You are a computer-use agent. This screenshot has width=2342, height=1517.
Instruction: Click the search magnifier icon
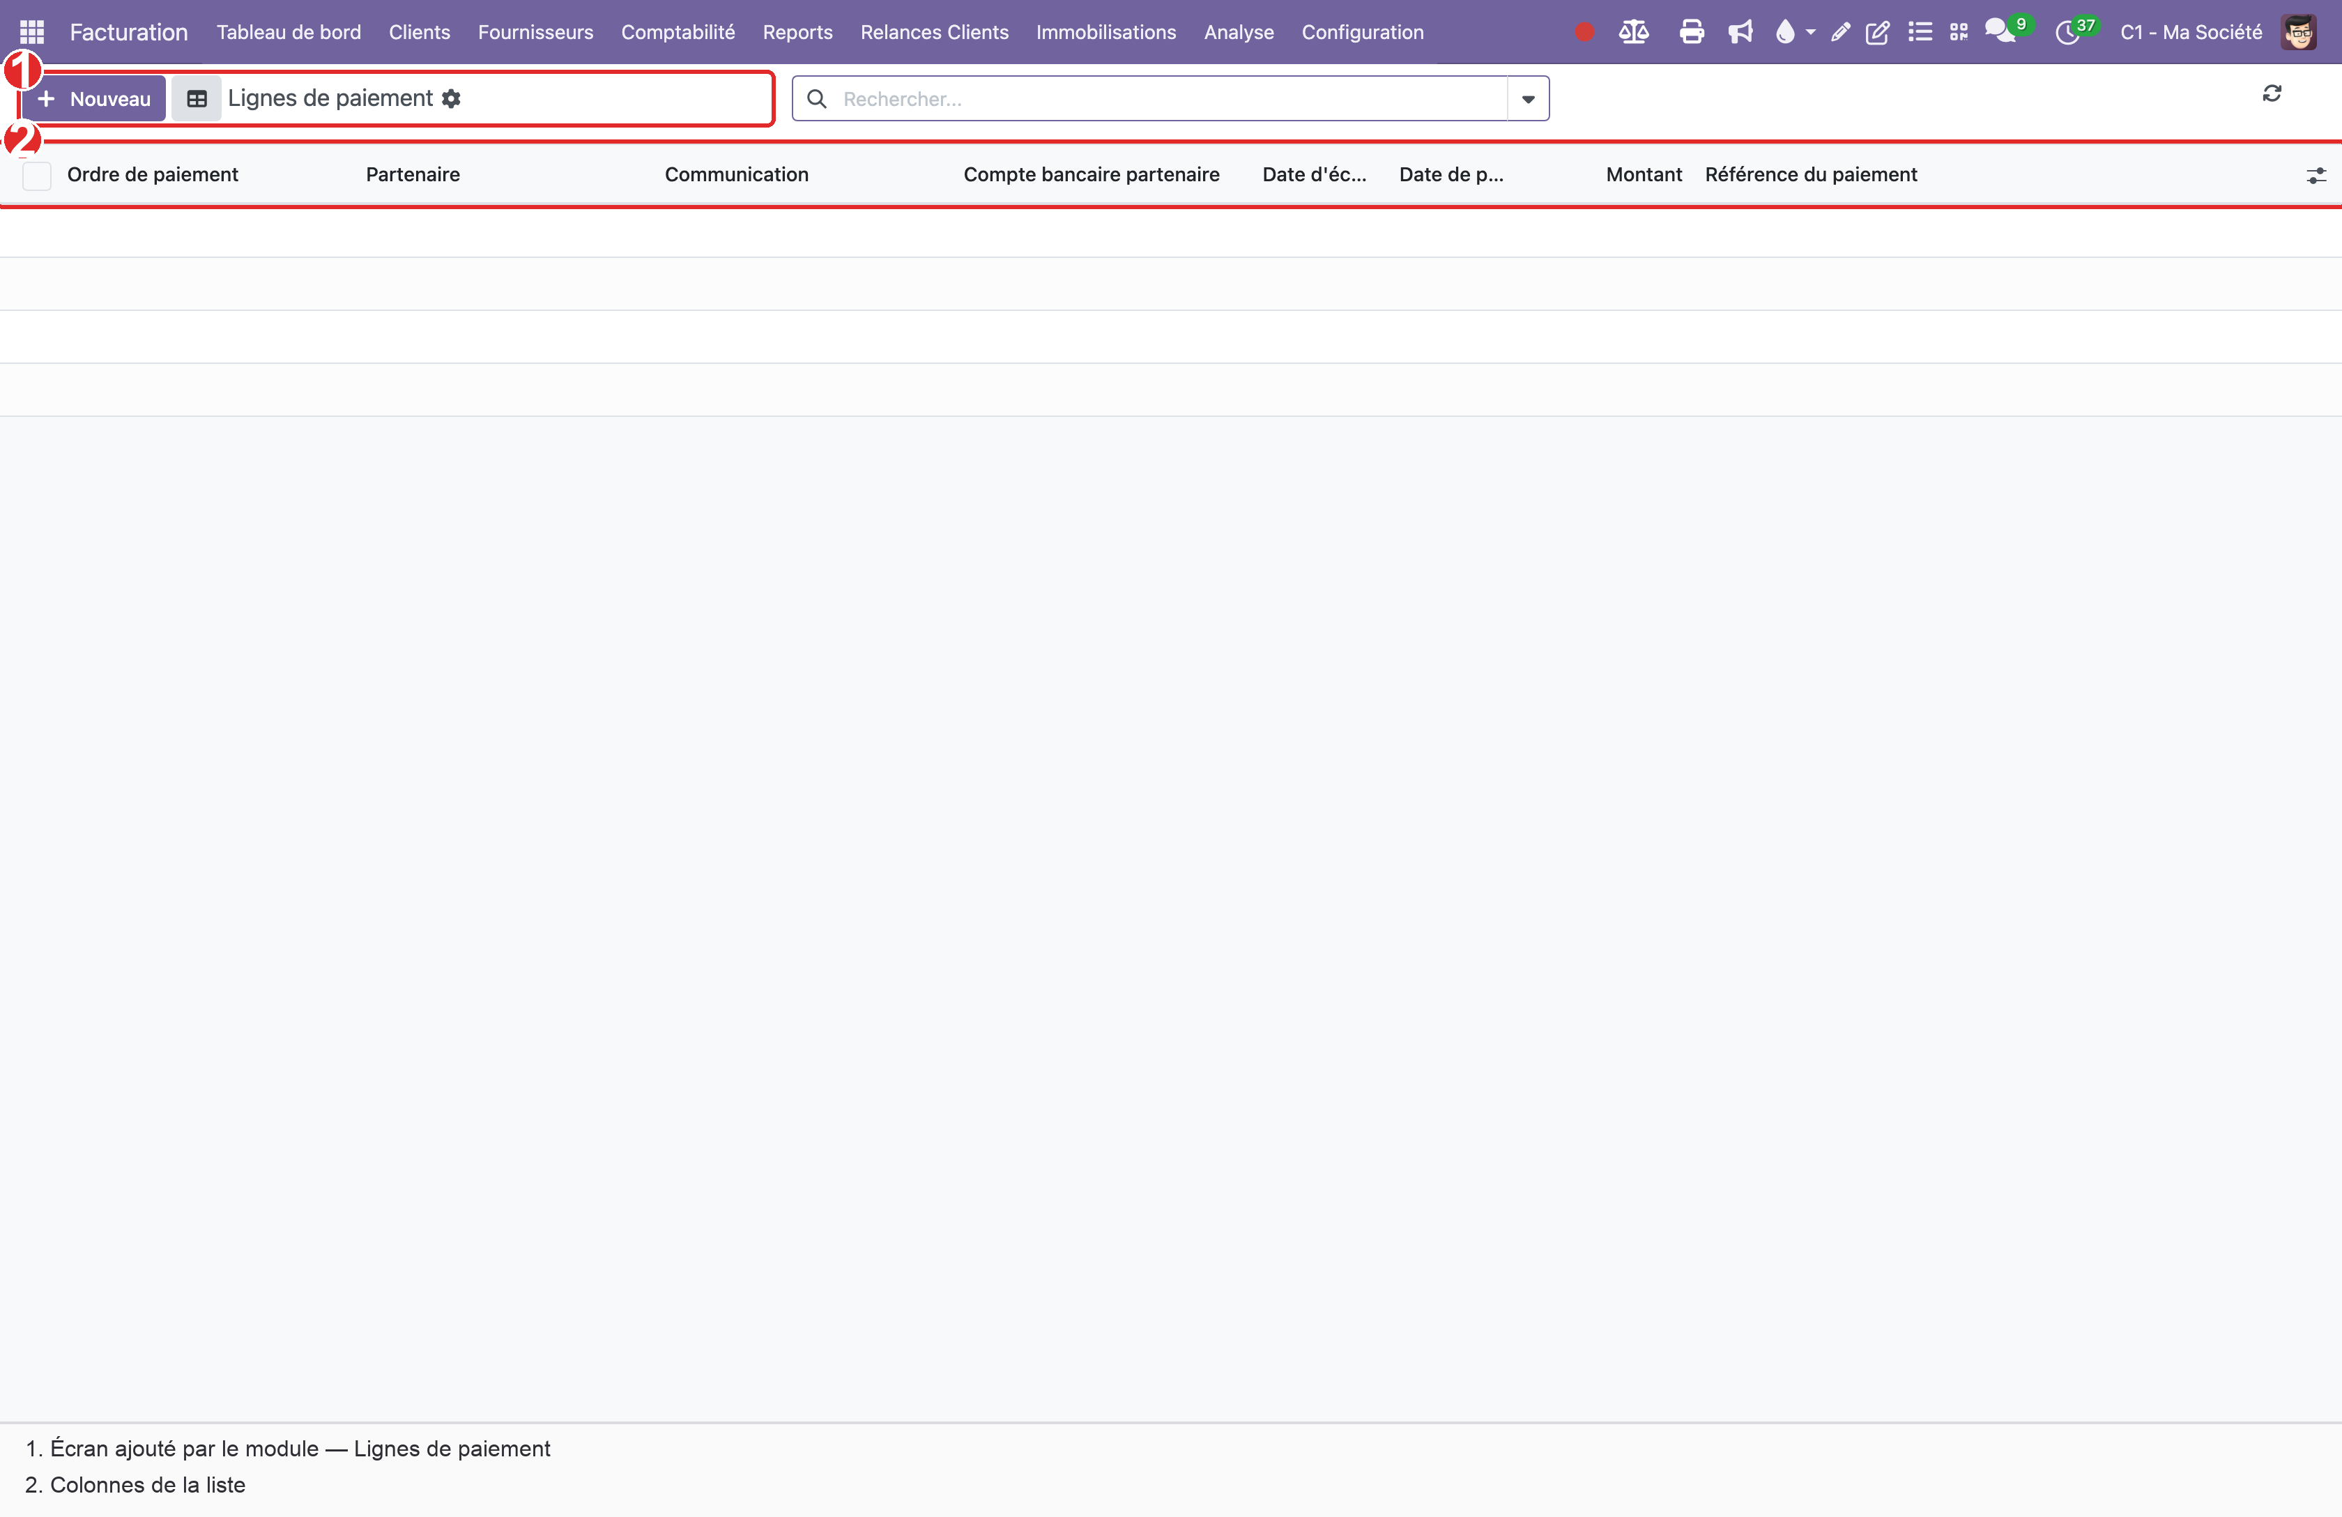816,98
